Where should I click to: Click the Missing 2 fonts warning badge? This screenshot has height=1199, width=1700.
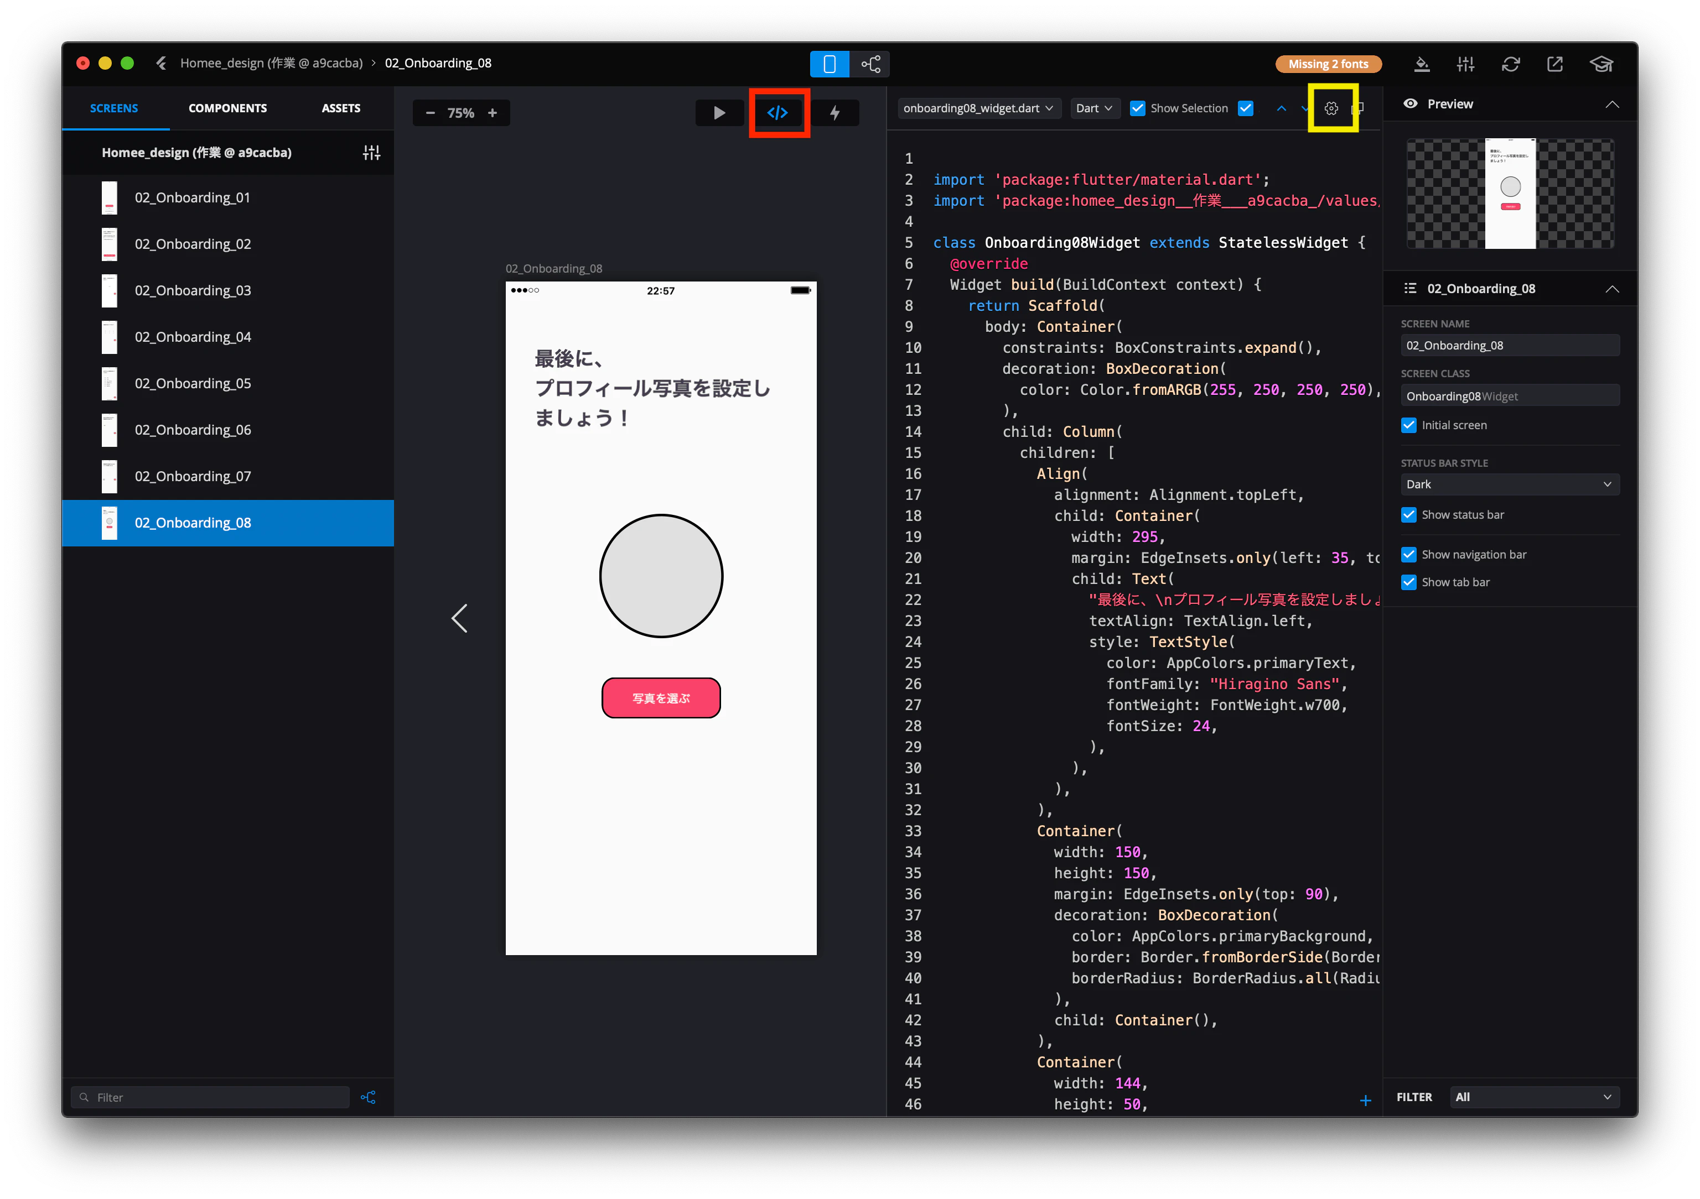1328,64
